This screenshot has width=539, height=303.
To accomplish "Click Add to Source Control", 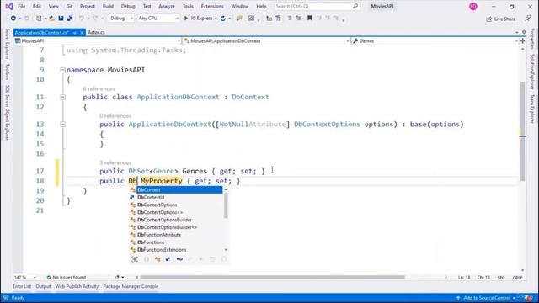I will 487,298.
